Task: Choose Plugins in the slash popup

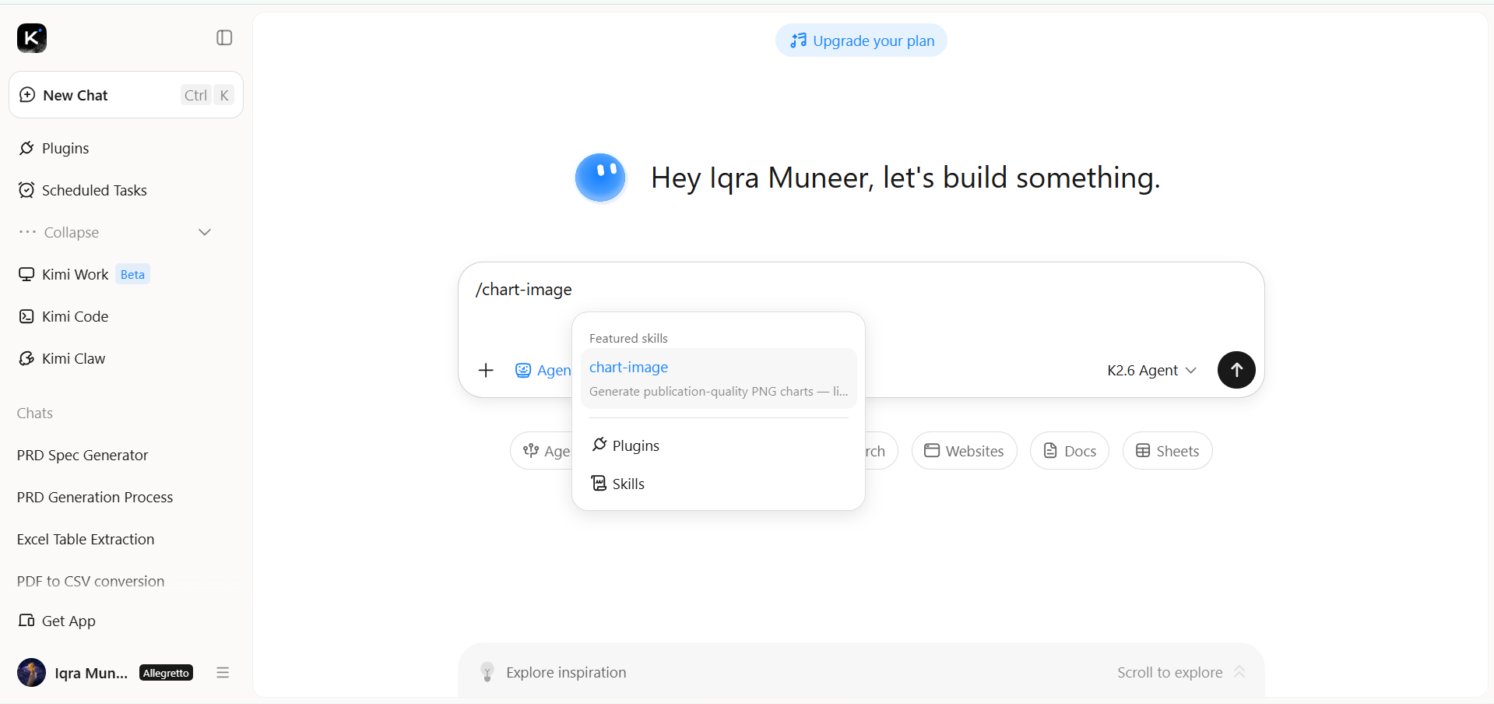Action: 719,445
